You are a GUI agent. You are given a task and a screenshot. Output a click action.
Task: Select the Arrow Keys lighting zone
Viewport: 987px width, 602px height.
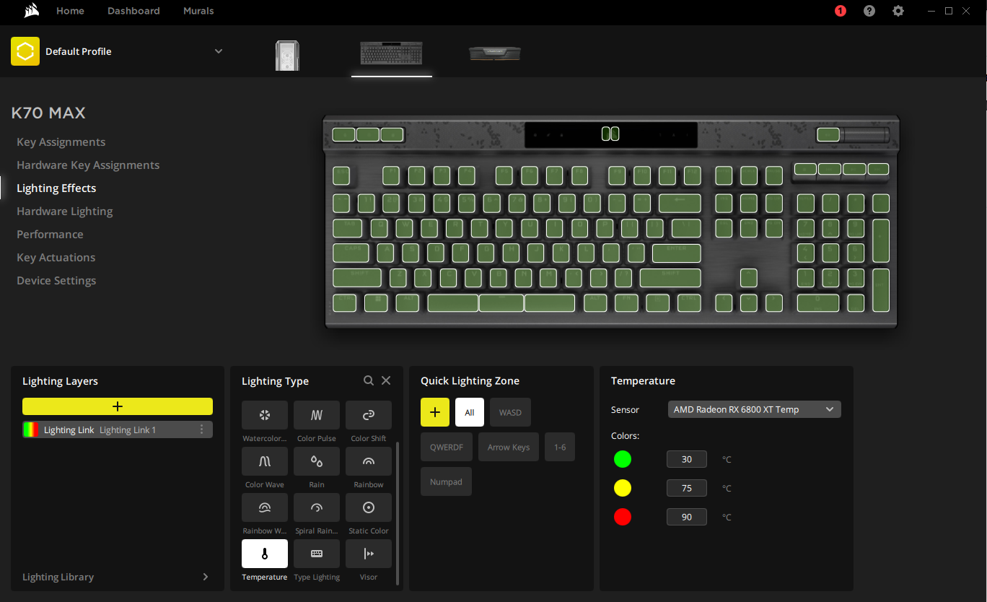[x=509, y=447]
